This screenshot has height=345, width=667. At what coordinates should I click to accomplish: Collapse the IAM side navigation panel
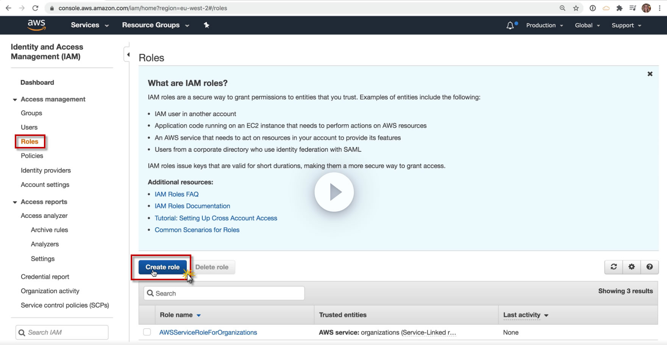click(128, 55)
